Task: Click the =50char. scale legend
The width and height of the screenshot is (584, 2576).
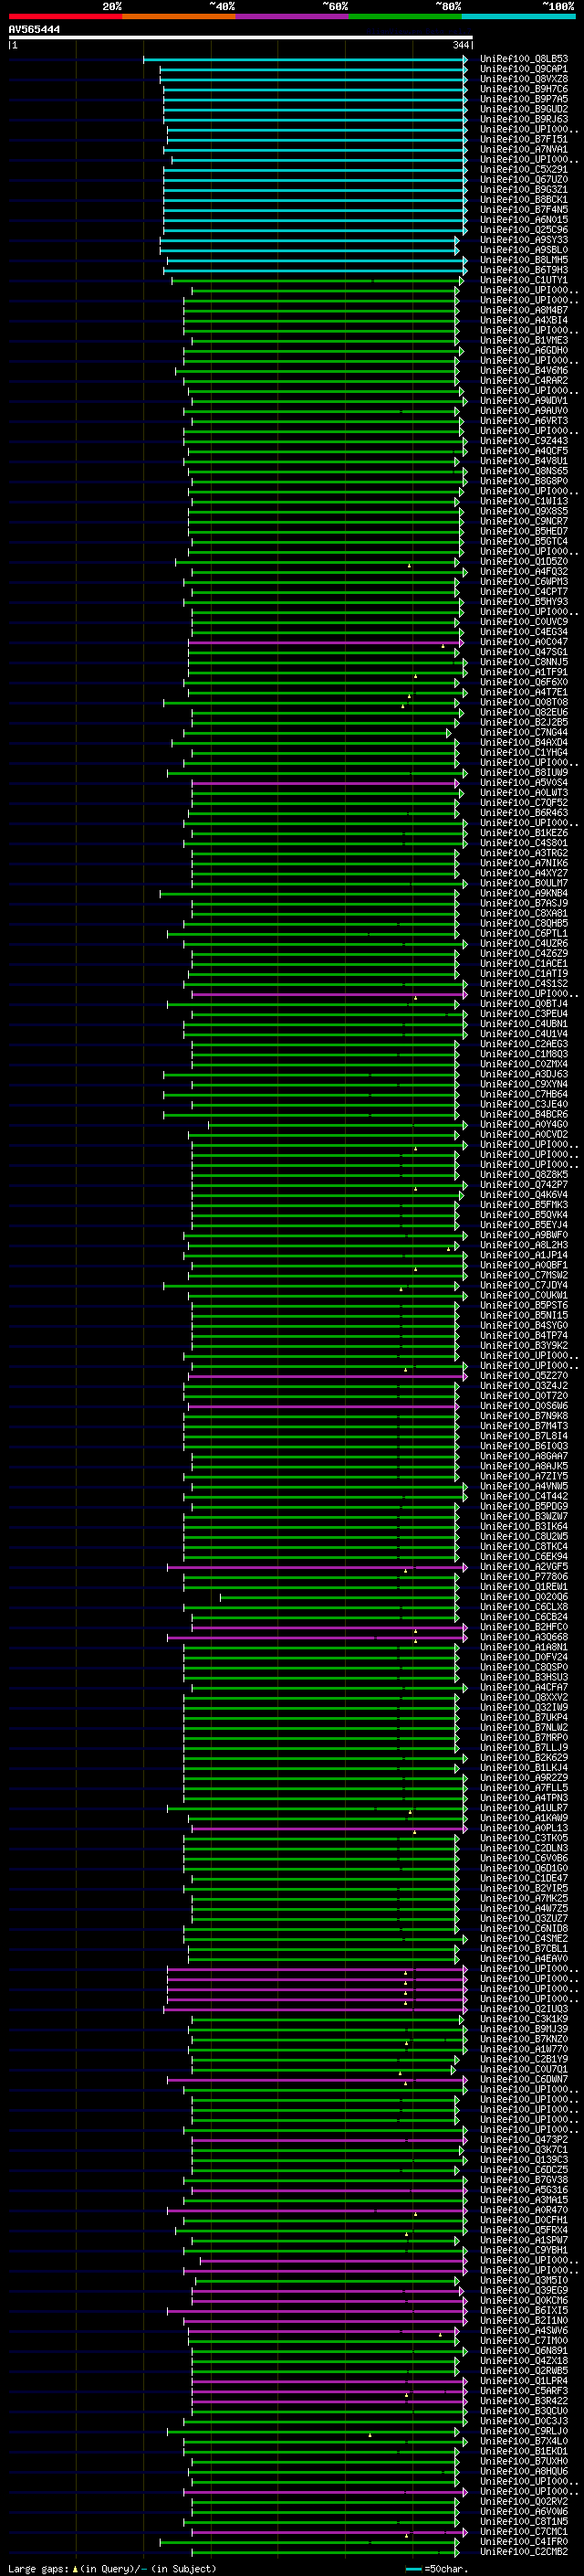Action: (437, 2569)
